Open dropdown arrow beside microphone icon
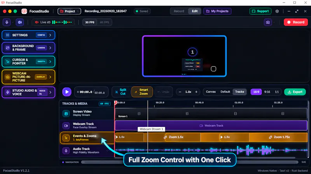 (x=13, y=22)
